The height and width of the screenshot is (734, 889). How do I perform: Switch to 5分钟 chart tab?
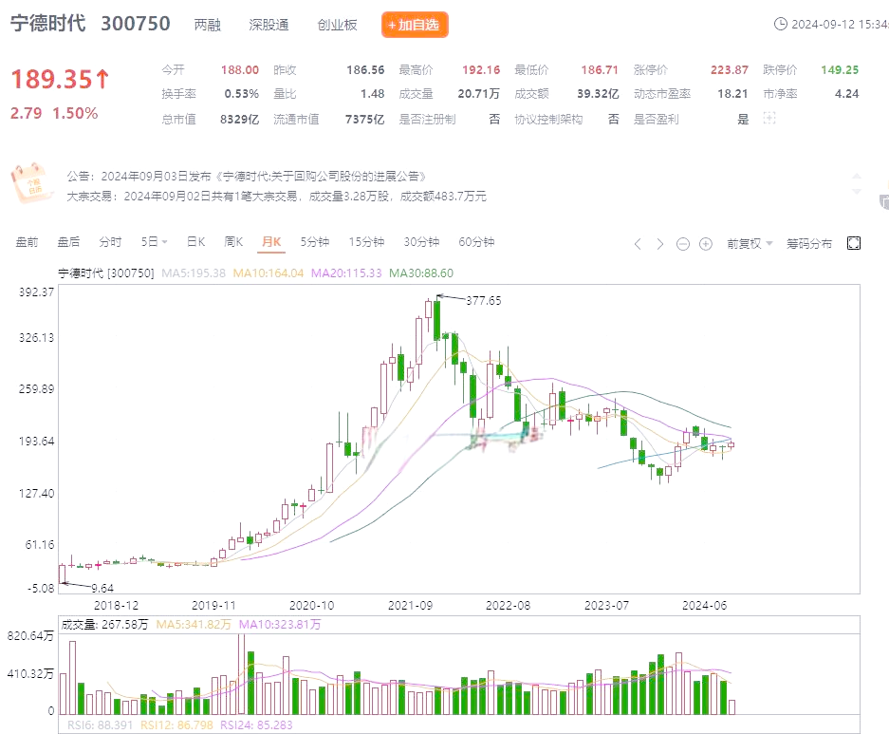coord(315,242)
